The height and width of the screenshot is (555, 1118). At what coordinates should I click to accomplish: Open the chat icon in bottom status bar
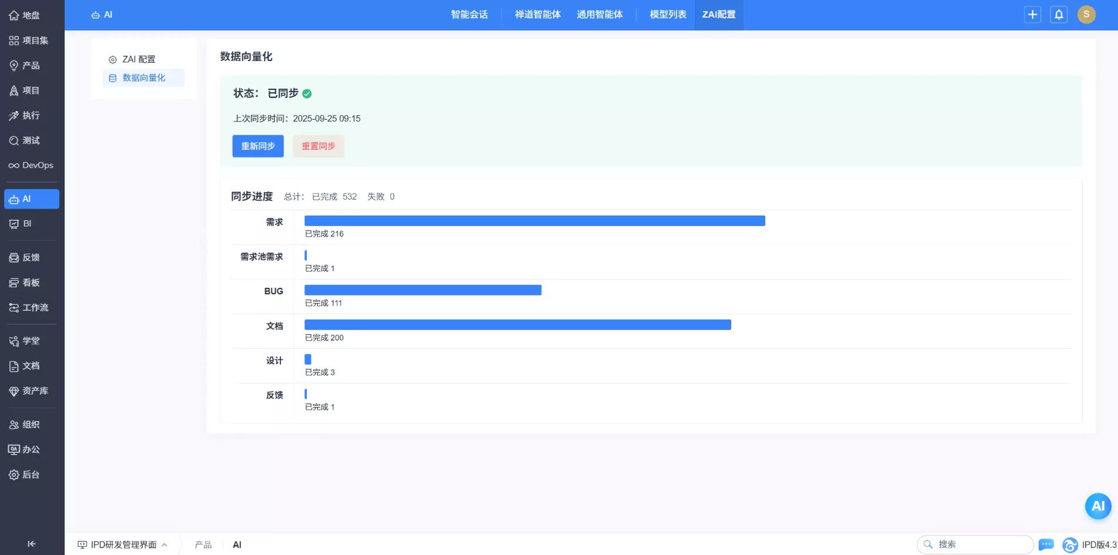(x=1046, y=544)
